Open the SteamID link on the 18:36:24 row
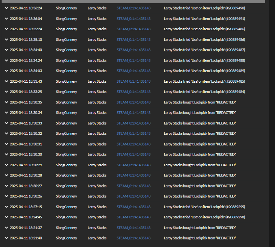 pyautogui.click(x=133, y=8)
